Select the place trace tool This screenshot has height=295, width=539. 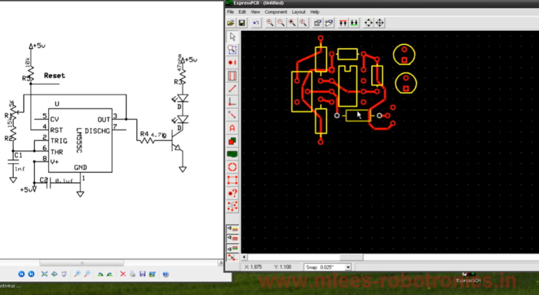point(232,89)
